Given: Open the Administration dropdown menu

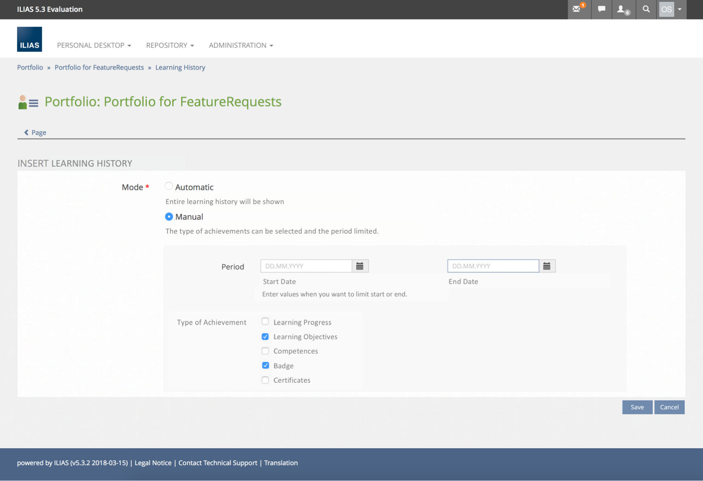Looking at the screenshot, I should point(241,45).
